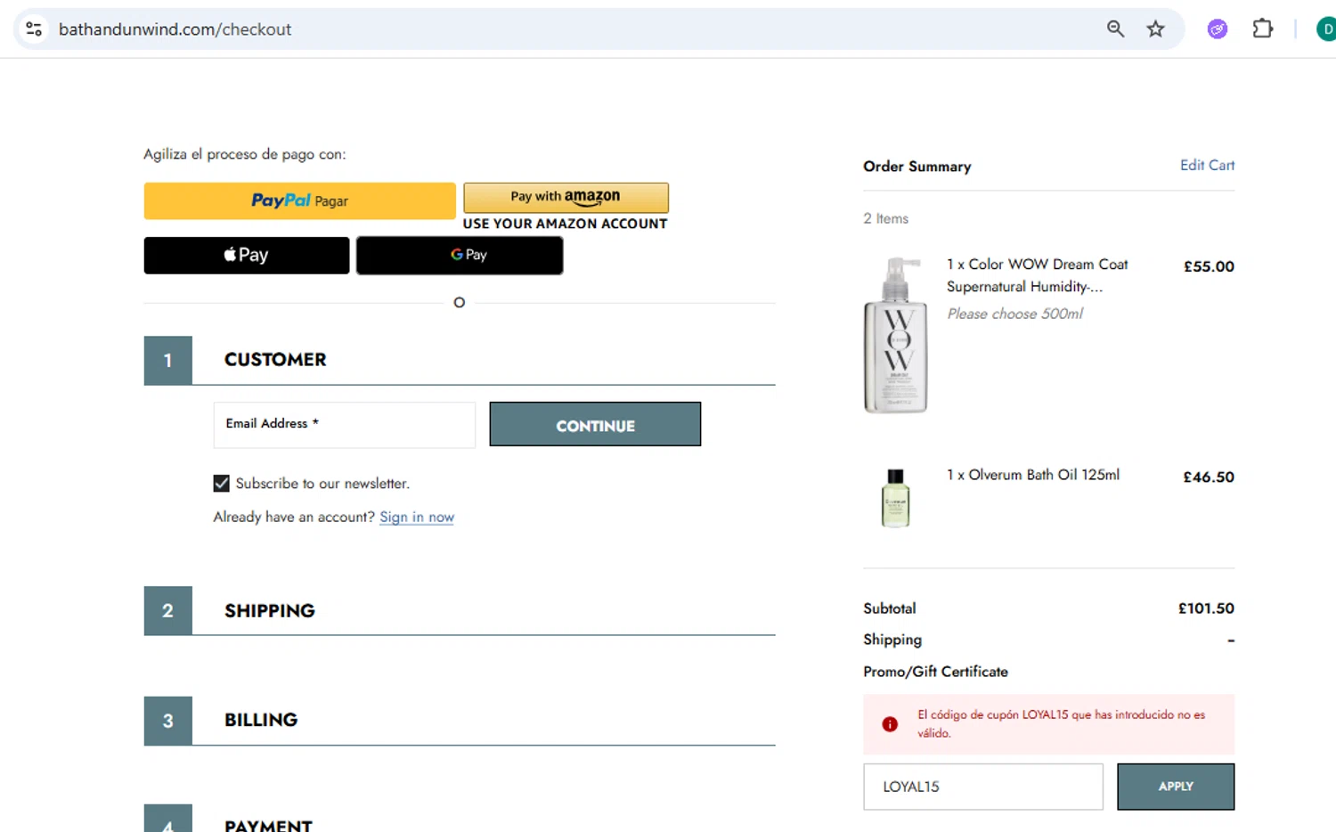Click the promo code field containing LOYAL15
The image size is (1336, 832).
click(983, 787)
